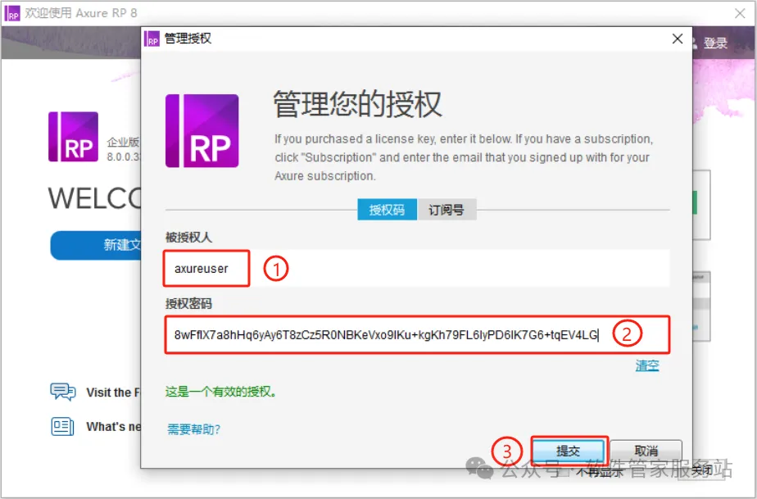Switch to the 订阅号 tab
The image size is (757, 499).
(446, 210)
